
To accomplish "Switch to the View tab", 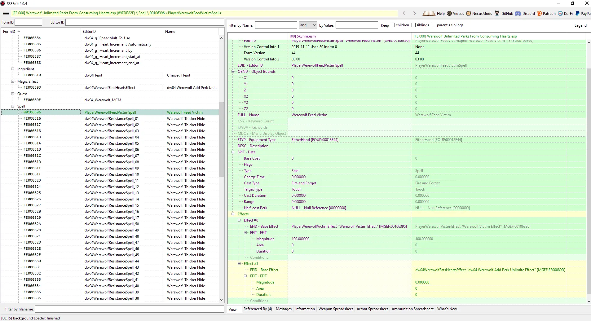I will coord(233,309).
